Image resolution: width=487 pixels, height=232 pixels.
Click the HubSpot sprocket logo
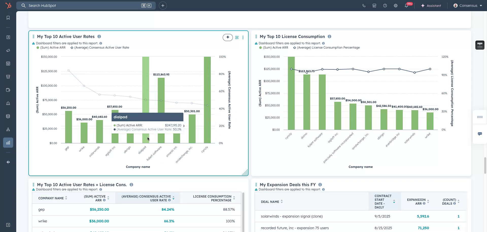point(8,6)
